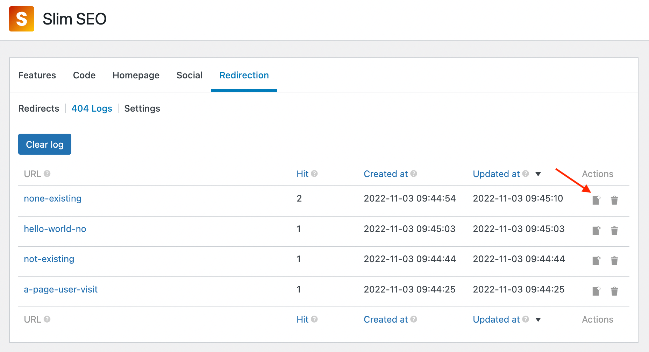649x352 pixels.
Task: Create redirect for a-page-user-visit URL
Action: [x=596, y=291]
